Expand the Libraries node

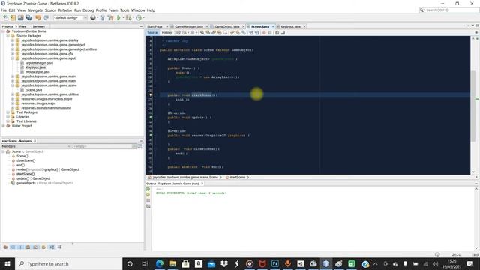tap(8, 117)
